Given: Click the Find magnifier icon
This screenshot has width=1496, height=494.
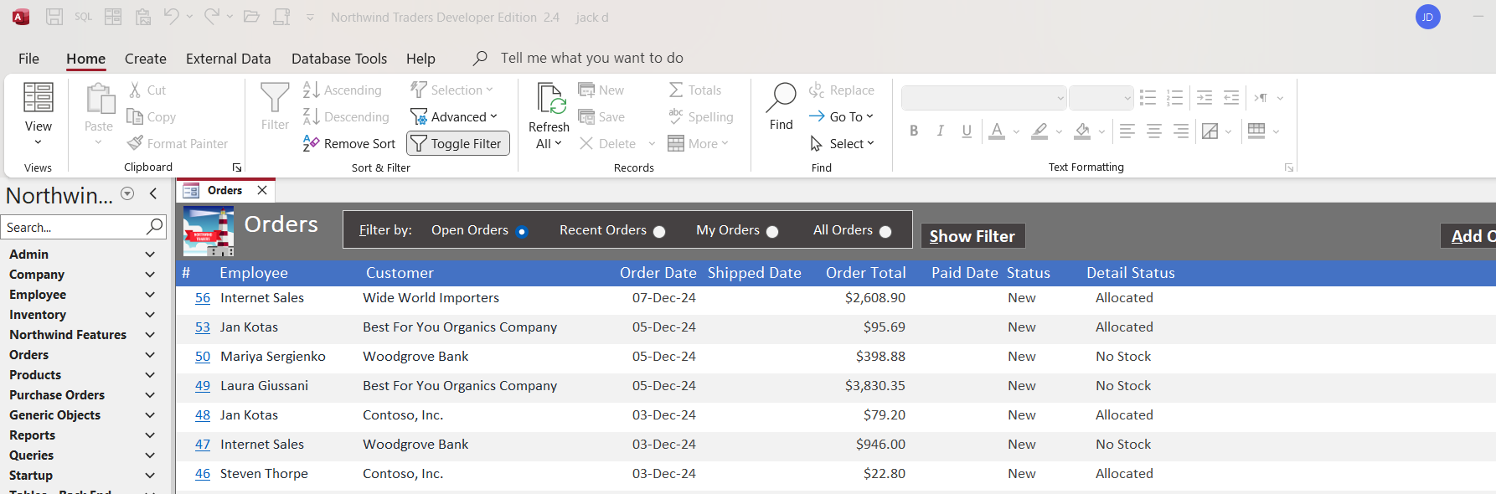Looking at the screenshot, I should tap(781, 97).
